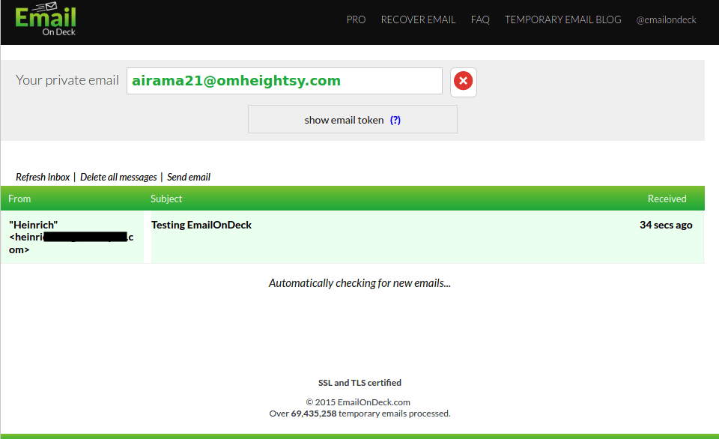
Task: Click show email token button
Action: (352, 119)
